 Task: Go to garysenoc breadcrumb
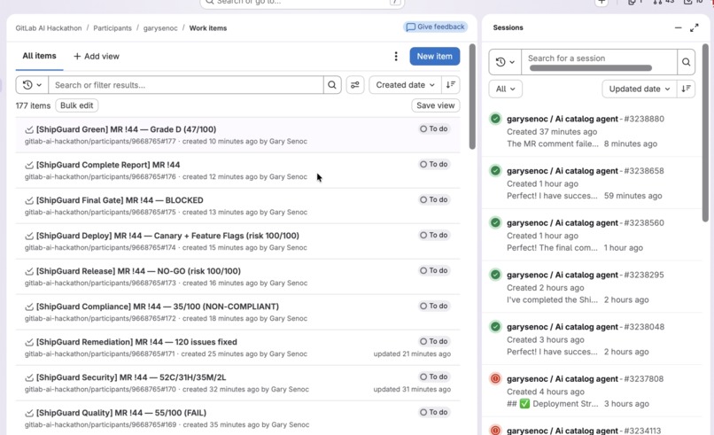coord(160,27)
